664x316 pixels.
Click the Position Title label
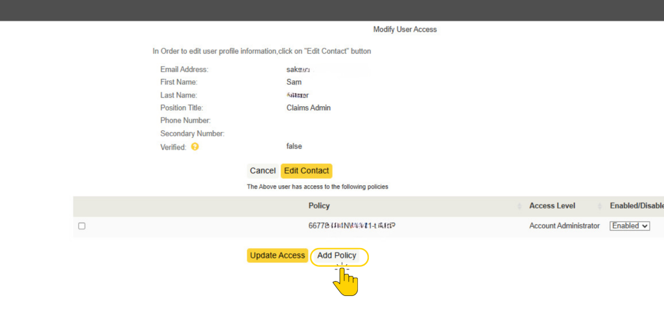(x=182, y=108)
